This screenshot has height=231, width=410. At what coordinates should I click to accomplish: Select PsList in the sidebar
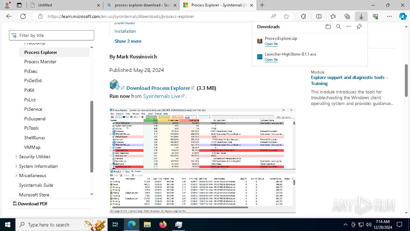coord(30,100)
